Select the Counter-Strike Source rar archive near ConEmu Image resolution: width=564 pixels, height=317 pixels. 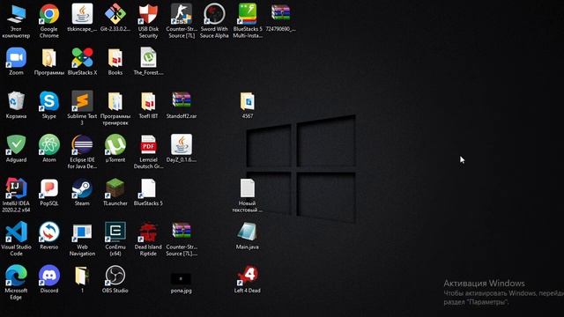182,232
